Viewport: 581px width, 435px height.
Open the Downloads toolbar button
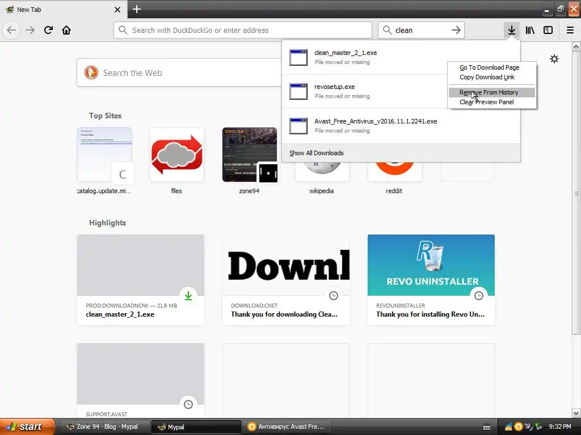(x=512, y=30)
